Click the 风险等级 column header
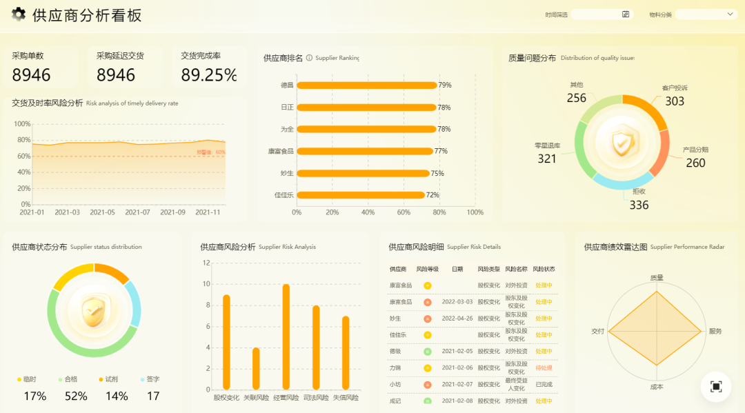The height and width of the screenshot is (413, 745). point(427,269)
